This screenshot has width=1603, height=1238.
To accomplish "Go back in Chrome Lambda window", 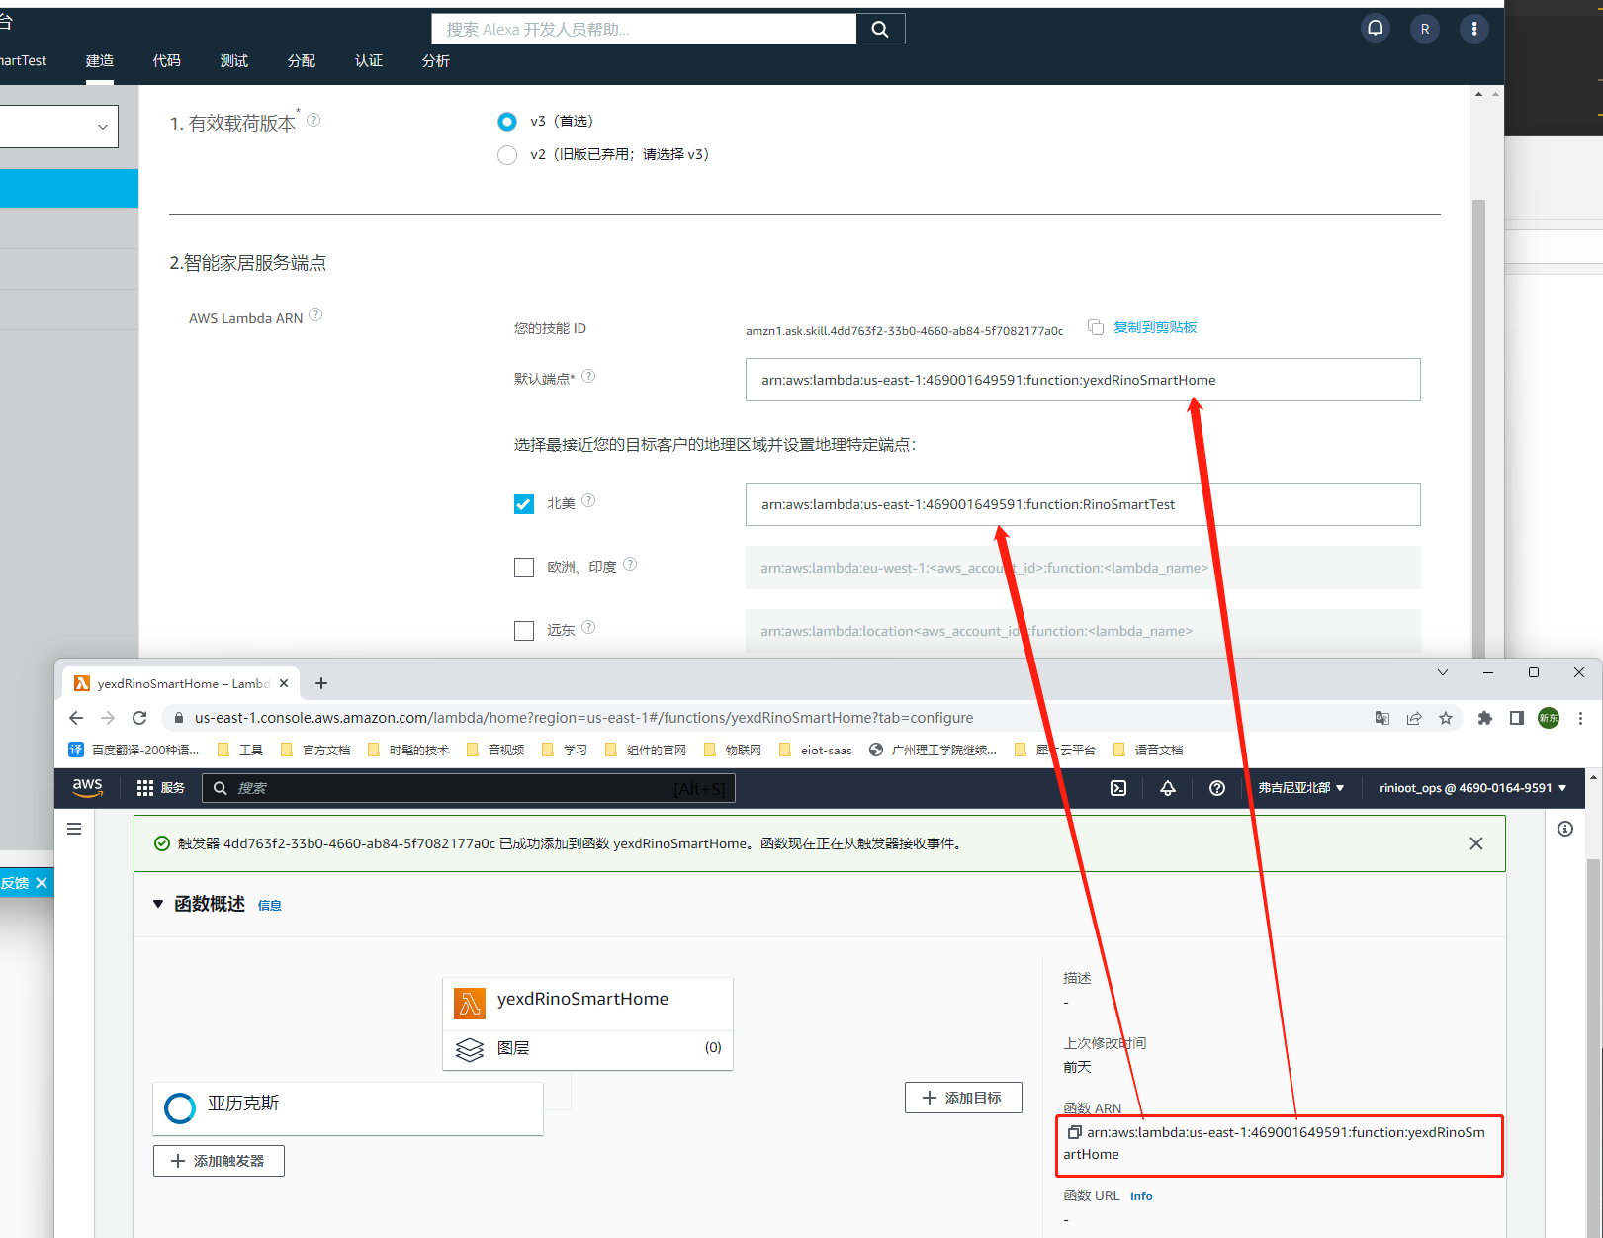I will coord(76,718).
